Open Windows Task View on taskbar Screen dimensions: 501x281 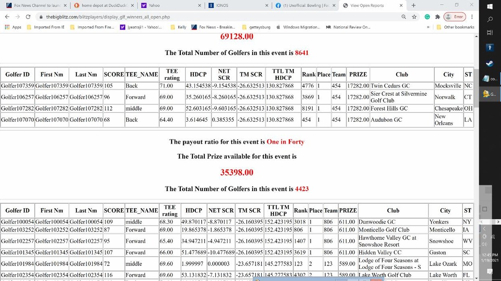pyautogui.click(x=490, y=32)
